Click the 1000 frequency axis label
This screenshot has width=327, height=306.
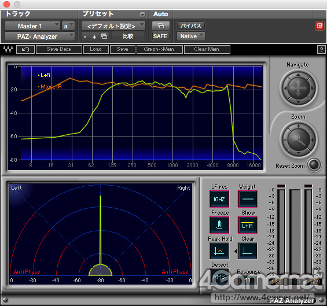coord(172,165)
